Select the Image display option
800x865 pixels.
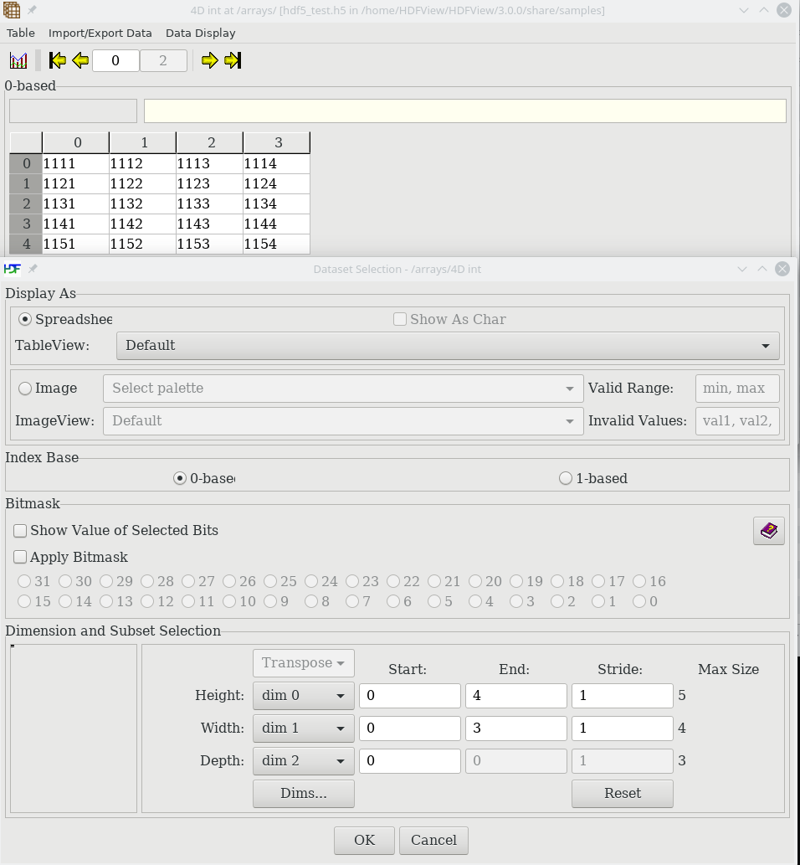pyautogui.click(x=48, y=389)
